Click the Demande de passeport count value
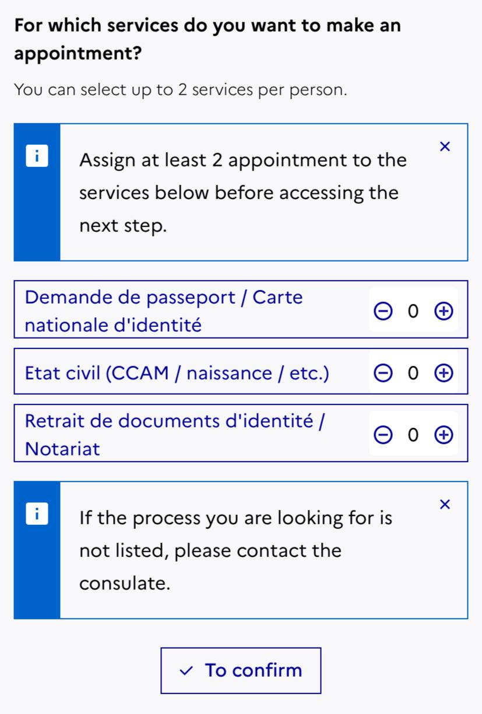This screenshot has width=482, height=714. [x=413, y=312]
